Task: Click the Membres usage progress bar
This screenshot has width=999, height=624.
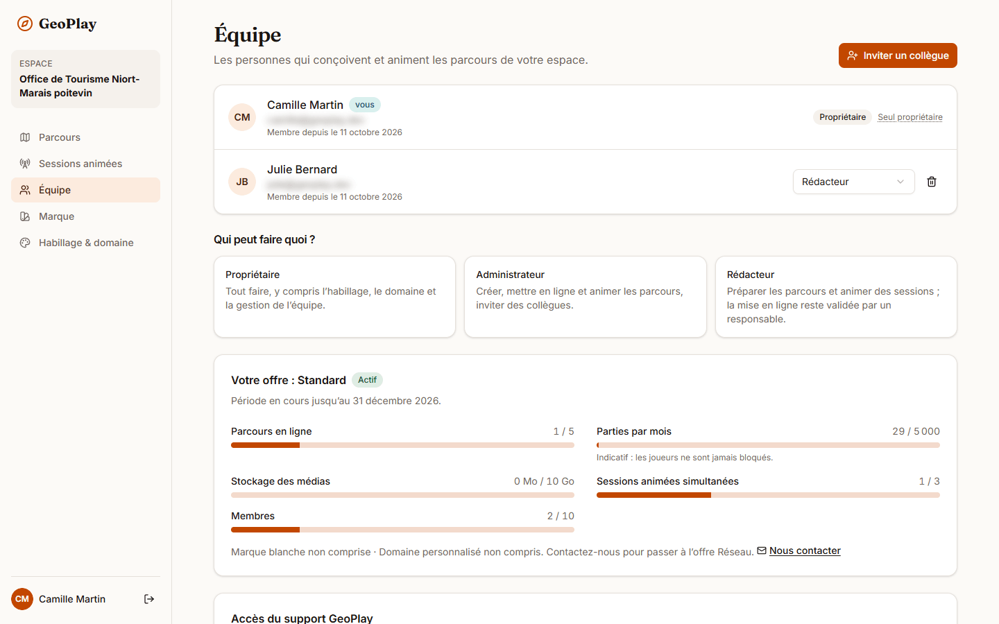Action: (x=402, y=530)
